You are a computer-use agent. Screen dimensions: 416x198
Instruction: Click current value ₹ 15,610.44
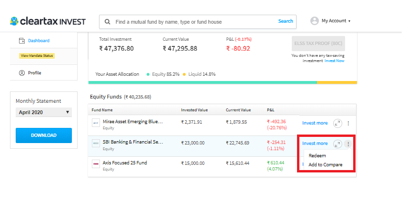pos(238,163)
